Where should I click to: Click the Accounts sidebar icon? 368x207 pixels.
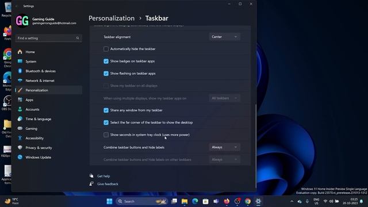20,109
